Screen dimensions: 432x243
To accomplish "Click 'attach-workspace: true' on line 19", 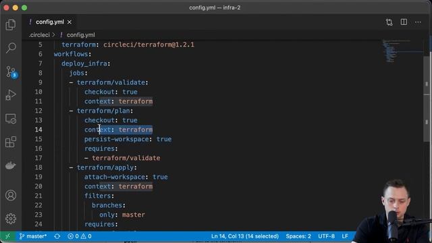I will click(x=126, y=177).
